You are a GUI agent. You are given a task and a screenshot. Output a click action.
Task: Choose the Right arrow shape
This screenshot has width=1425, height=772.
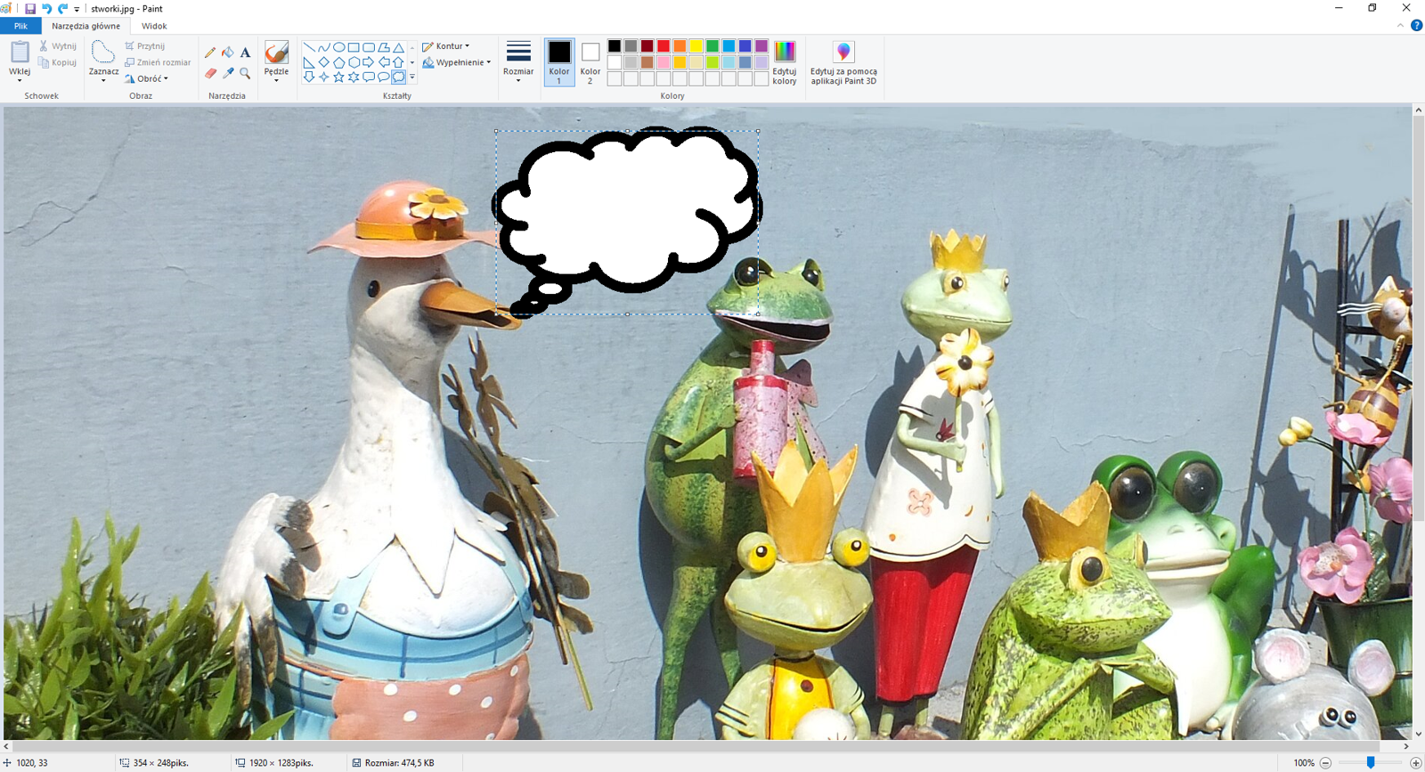(x=369, y=62)
